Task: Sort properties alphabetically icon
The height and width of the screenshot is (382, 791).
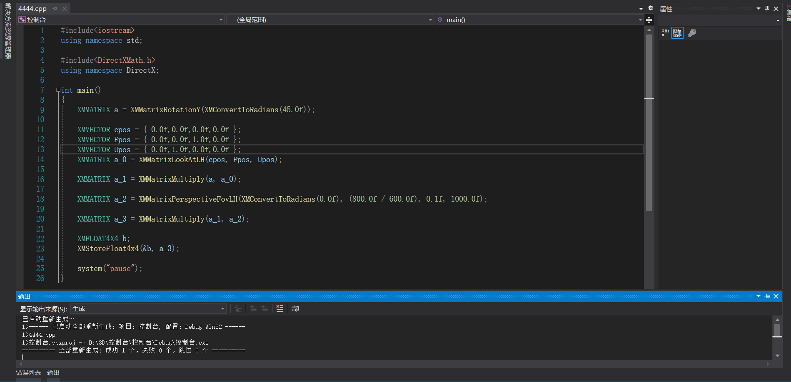Action: pos(677,33)
